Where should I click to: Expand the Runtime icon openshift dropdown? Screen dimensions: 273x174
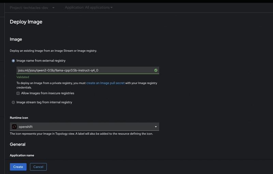click(x=84, y=127)
